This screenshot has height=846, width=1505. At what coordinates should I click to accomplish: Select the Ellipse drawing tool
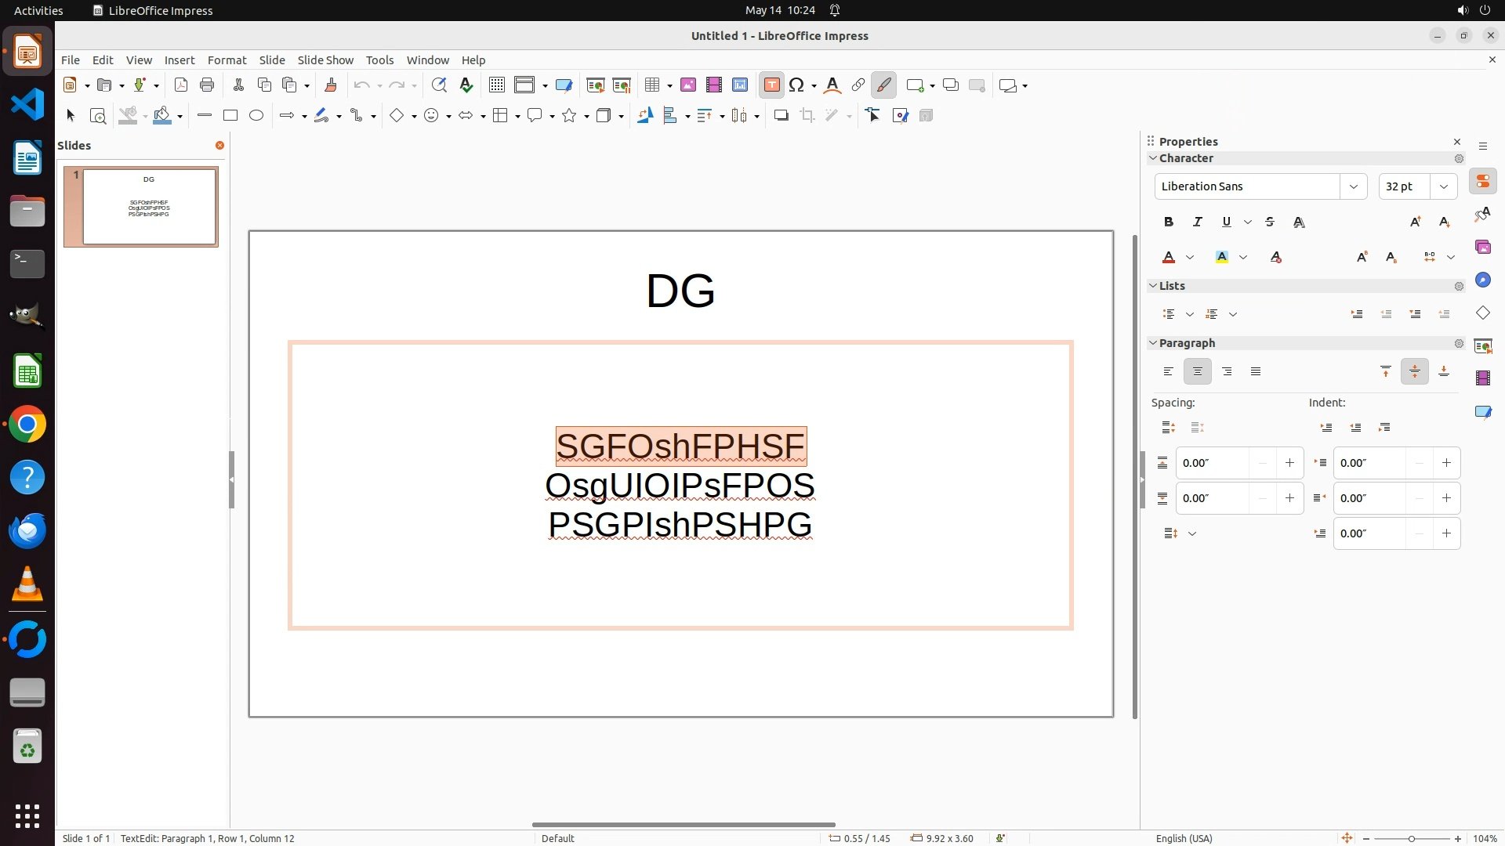(256, 116)
